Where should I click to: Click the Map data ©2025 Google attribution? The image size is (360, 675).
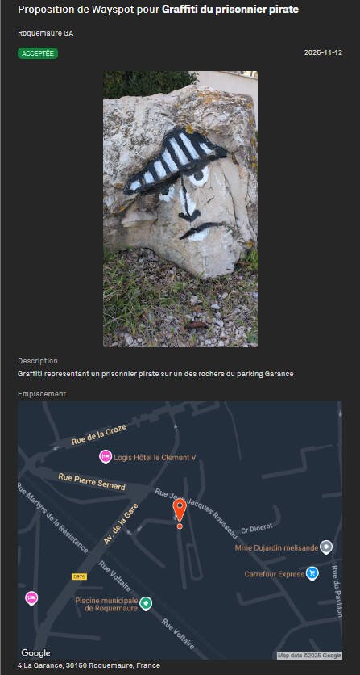pos(309,655)
